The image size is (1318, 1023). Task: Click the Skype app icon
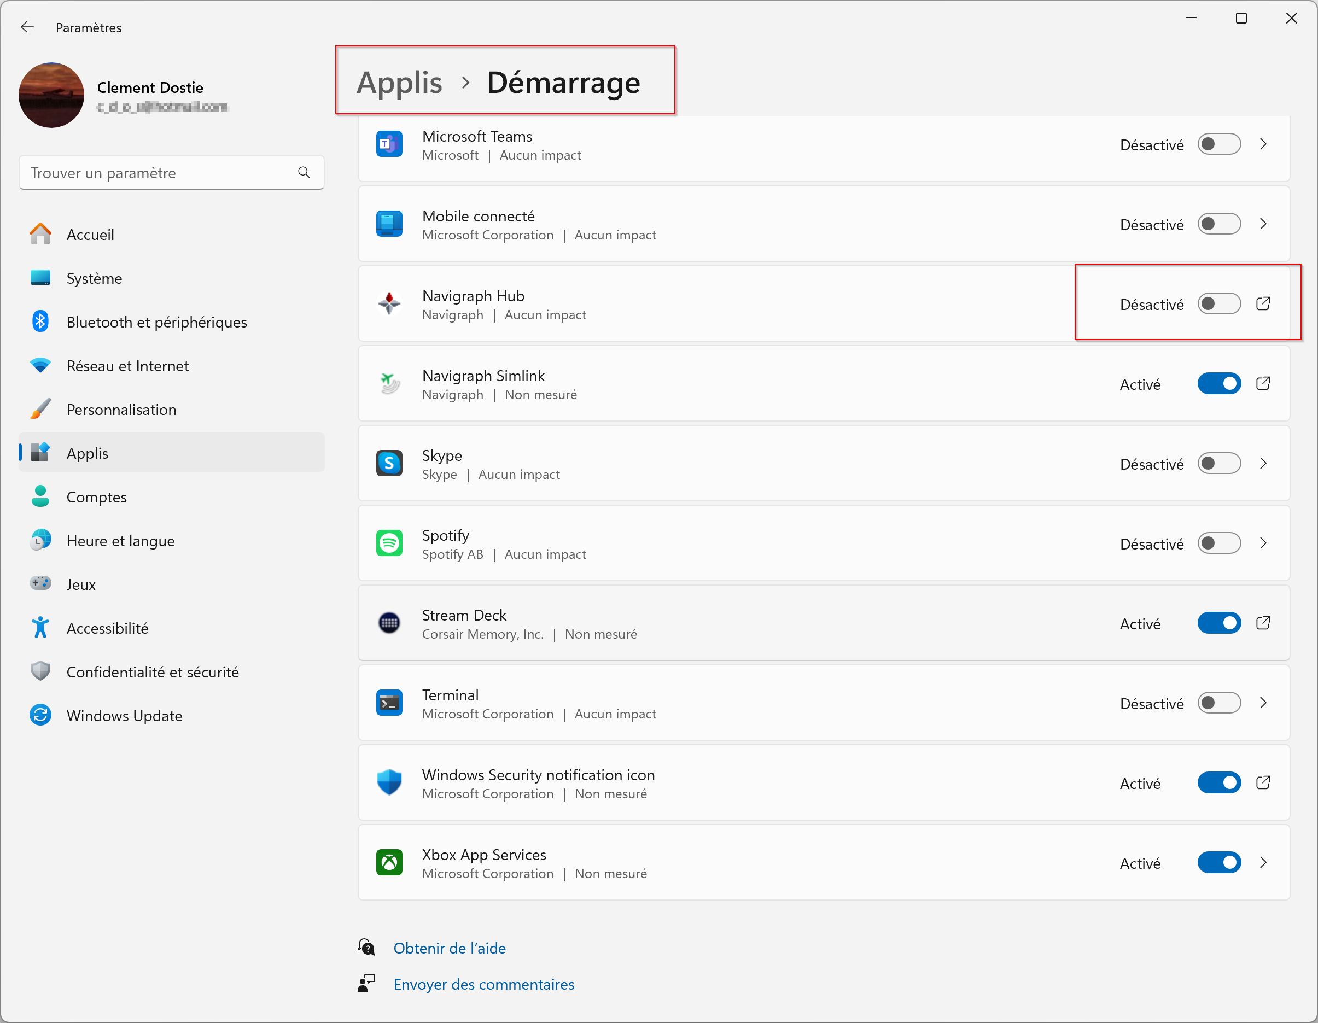tap(389, 463)
